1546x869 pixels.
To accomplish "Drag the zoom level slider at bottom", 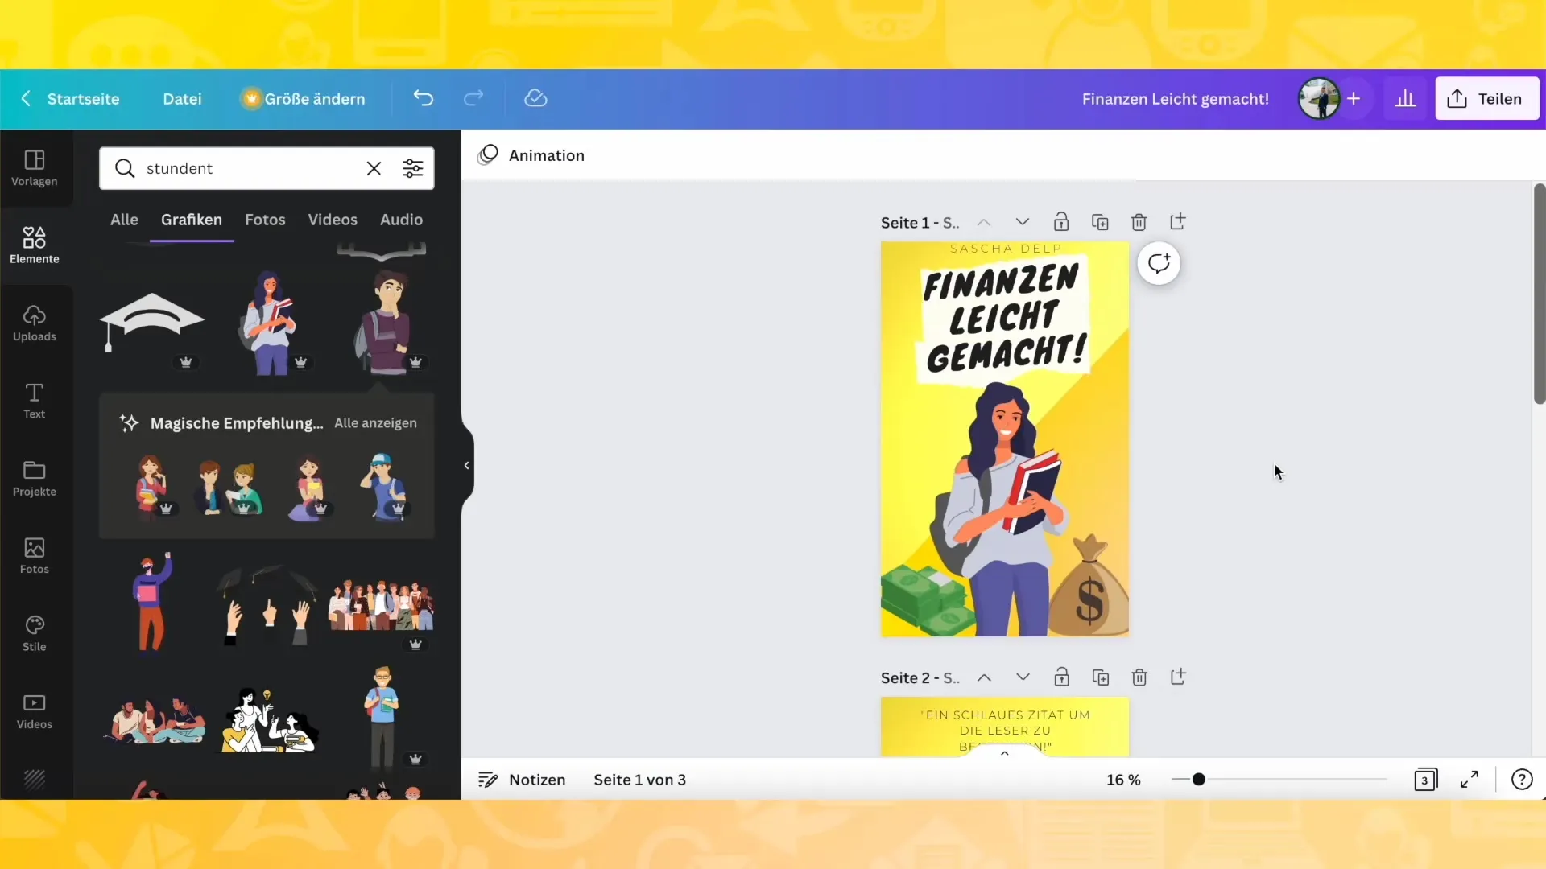I will (x=1197, y=779).
